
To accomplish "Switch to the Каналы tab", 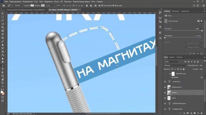I will coord(172,57).
